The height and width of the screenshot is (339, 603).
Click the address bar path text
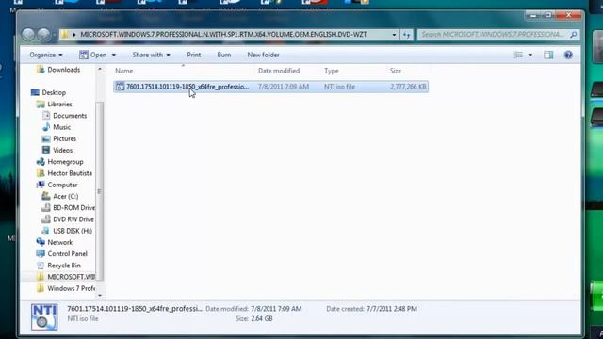coord(223,35)
